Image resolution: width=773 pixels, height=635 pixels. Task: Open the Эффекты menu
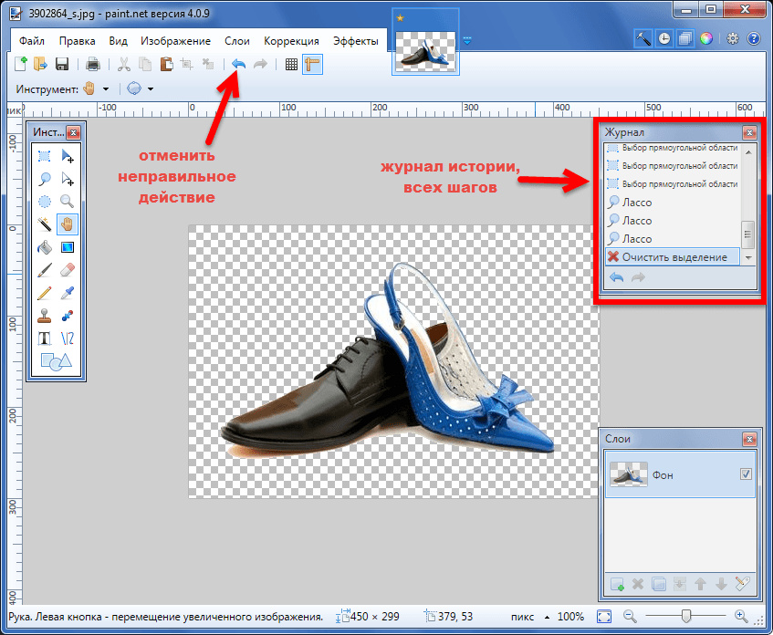pos(355,41)
